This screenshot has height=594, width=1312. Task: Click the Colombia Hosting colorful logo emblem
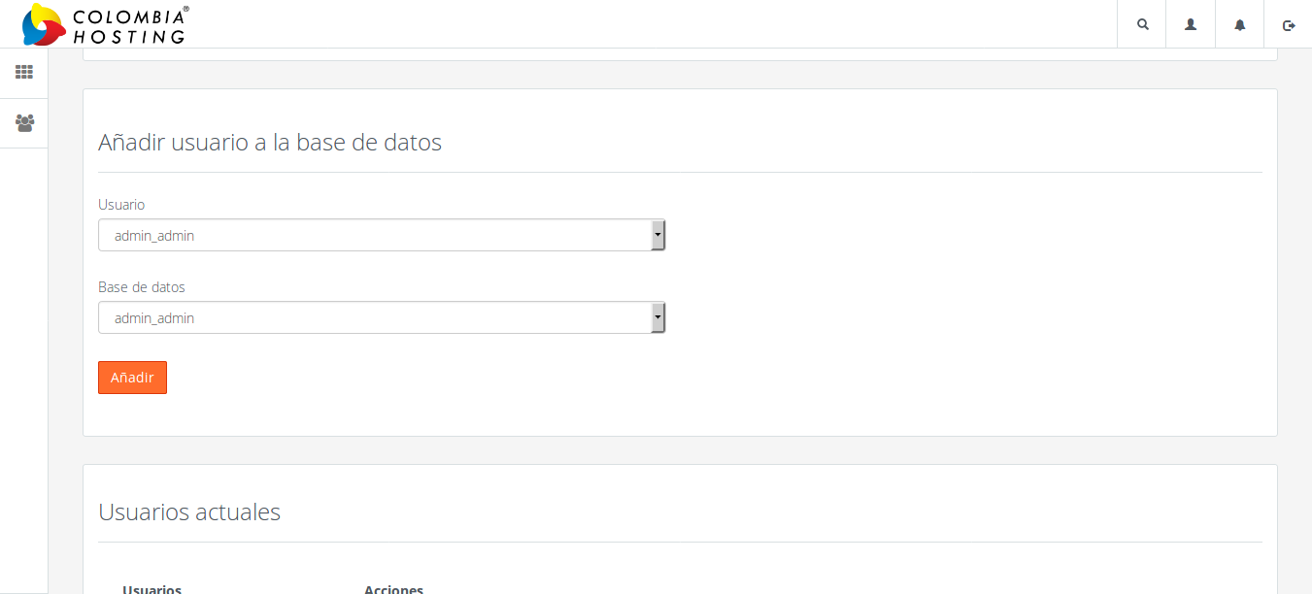[43, 24]
